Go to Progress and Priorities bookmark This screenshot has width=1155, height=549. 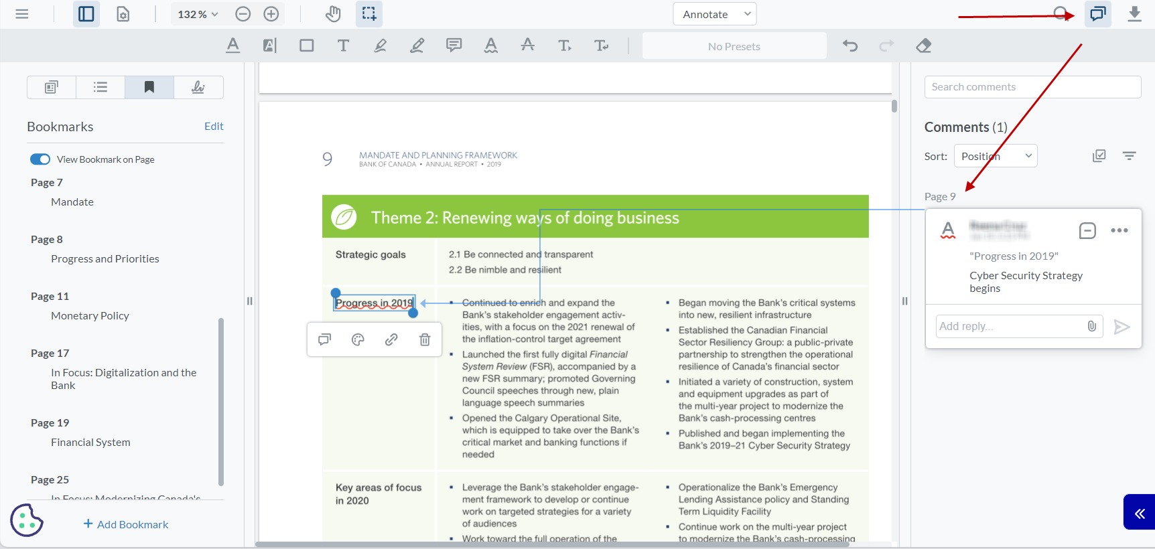click(x=105, y=259)
